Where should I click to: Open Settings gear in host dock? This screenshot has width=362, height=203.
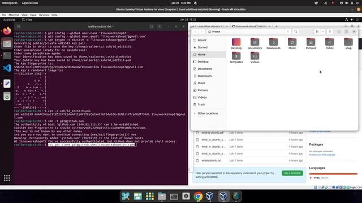click(186, 196)
